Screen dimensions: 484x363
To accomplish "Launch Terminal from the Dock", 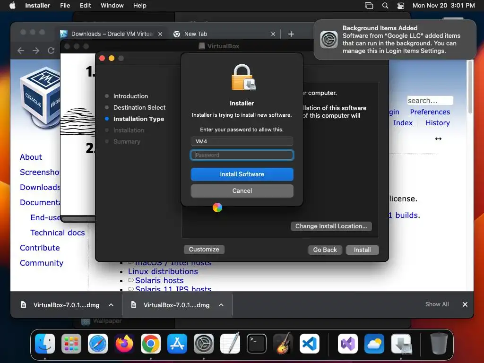I will (257, 344).
